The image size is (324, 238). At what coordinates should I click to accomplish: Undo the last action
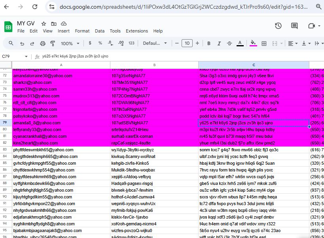tap(22, 44)
